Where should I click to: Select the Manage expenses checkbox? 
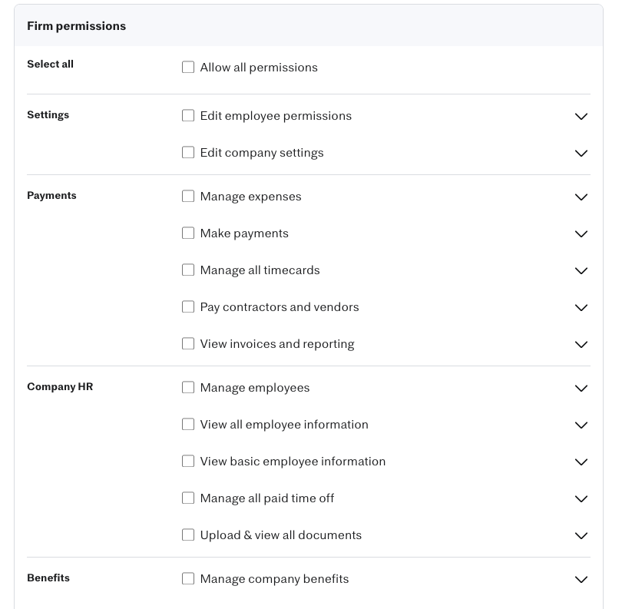(x=188, y=197)
